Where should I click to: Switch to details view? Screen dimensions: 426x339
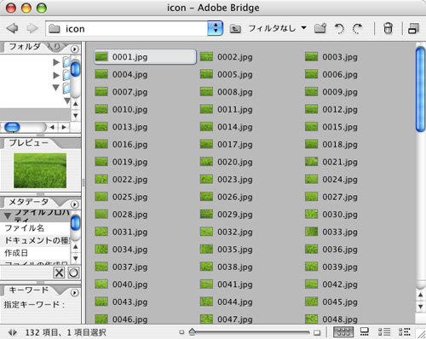coord(384,331)
